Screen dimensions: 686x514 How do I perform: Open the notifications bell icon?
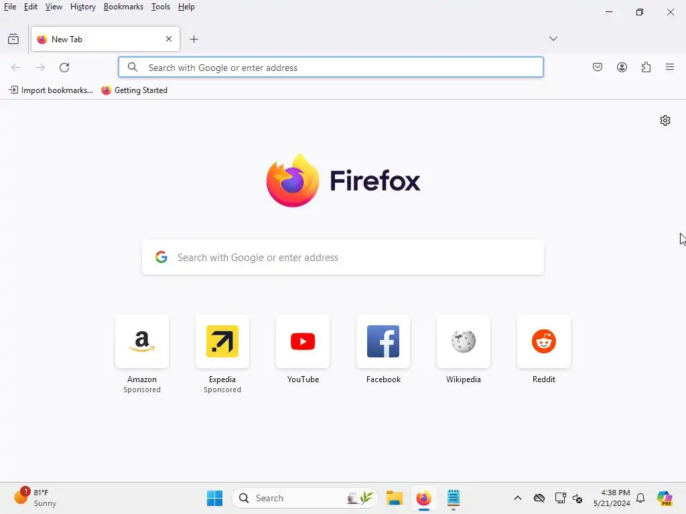pos(640,498)
